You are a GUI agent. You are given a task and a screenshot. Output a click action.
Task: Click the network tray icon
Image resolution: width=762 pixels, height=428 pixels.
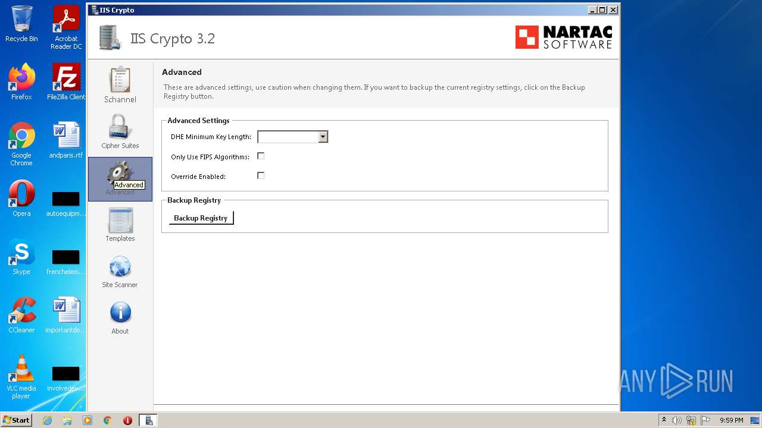coord(691,420)
